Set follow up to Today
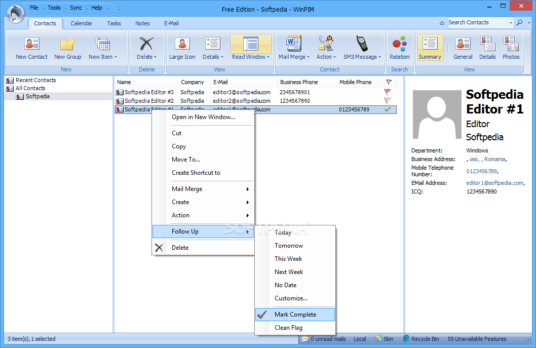The width and height of the screenshot is (536, 348). (x=295, y=233)
